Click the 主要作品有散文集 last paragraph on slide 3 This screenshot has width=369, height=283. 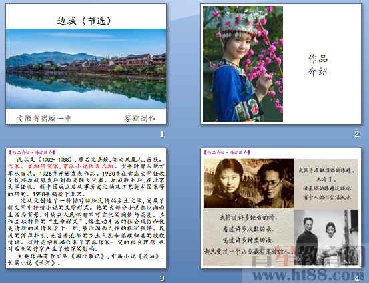point(86,259)
